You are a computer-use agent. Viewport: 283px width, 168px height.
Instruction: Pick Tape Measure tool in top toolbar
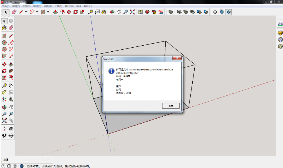[x=90, y=12]
